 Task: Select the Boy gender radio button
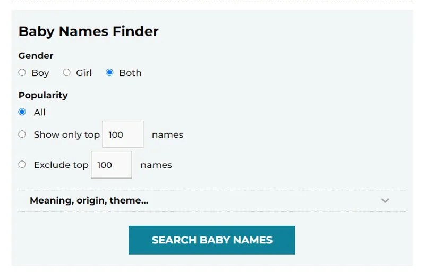point(22,73)
